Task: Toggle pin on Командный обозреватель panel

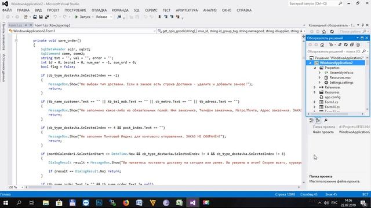Action: pos(362,25)
